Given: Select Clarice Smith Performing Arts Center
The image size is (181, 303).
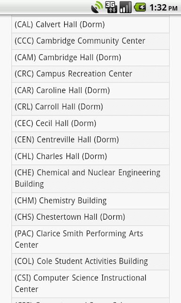Looking at the screenshot, I should (x=90, y=239).
